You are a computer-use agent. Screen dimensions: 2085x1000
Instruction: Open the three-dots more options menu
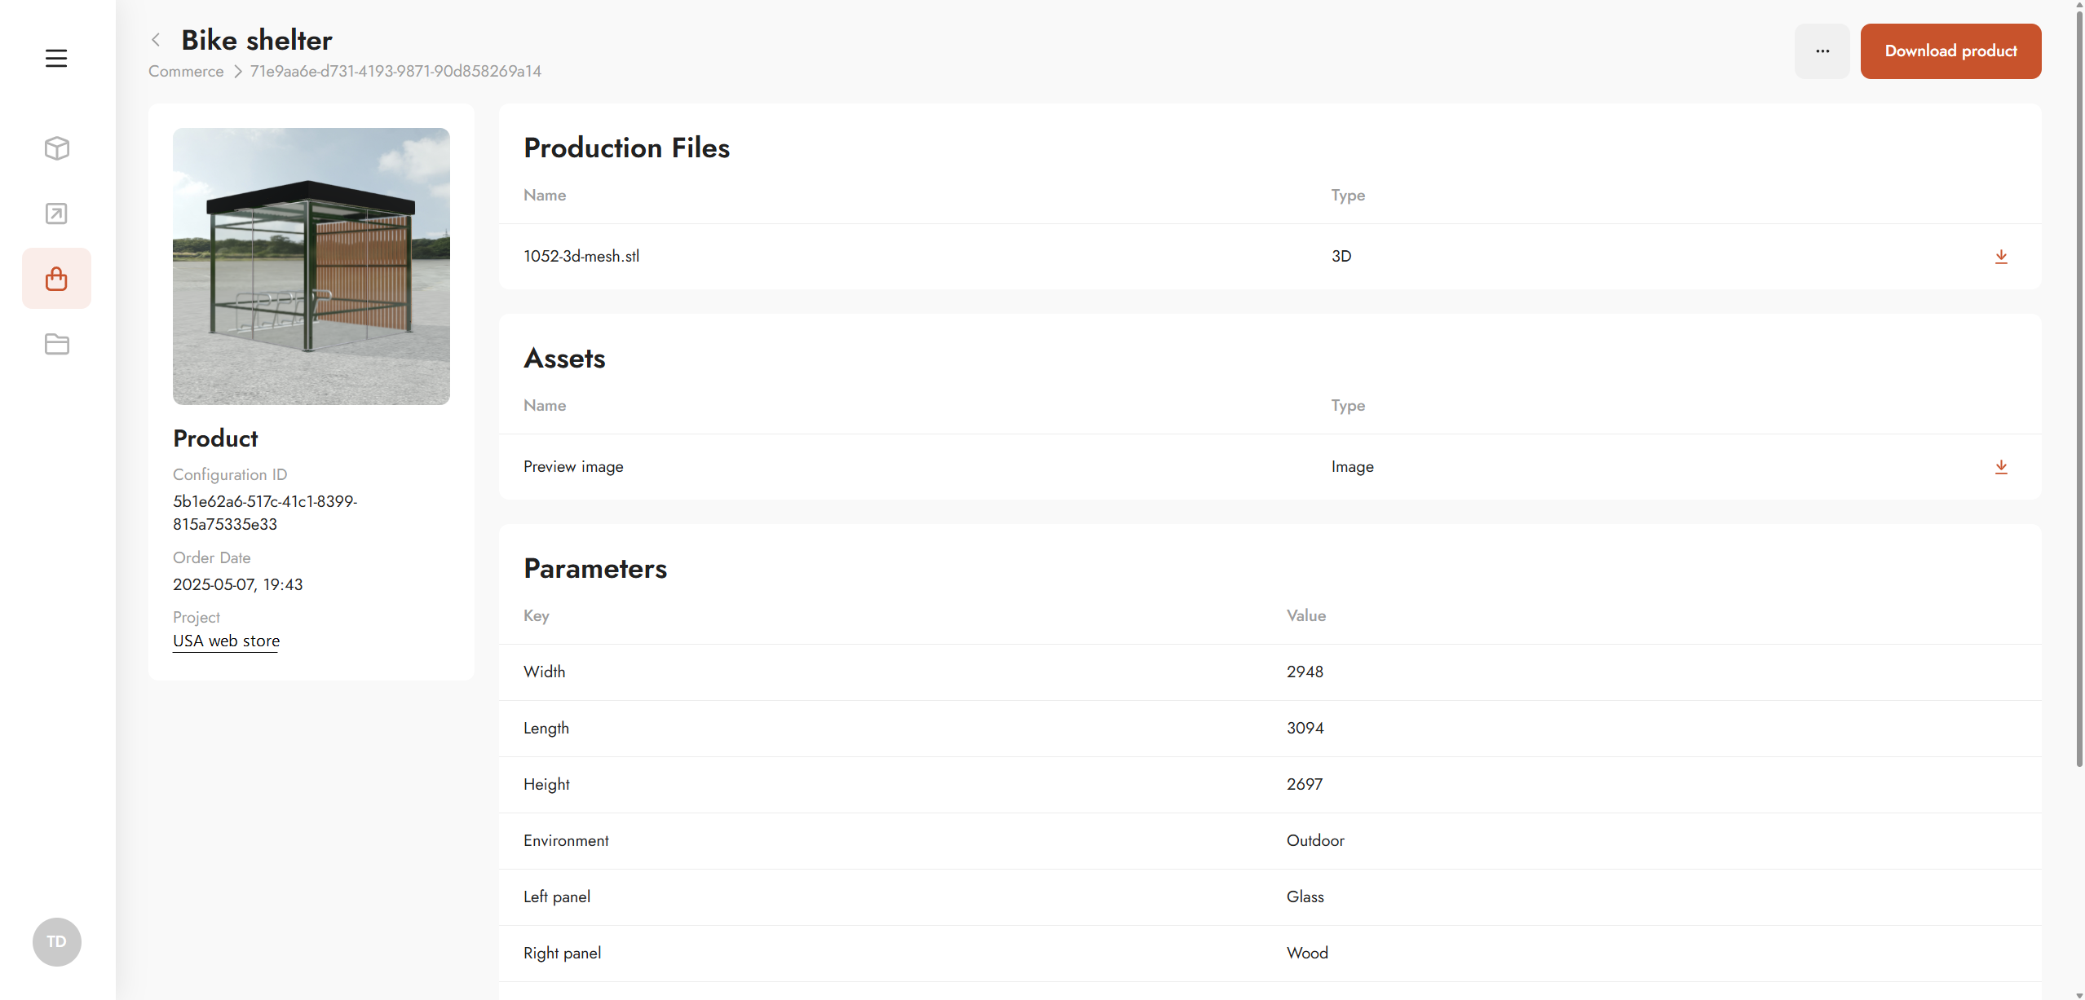(1822, 51)
